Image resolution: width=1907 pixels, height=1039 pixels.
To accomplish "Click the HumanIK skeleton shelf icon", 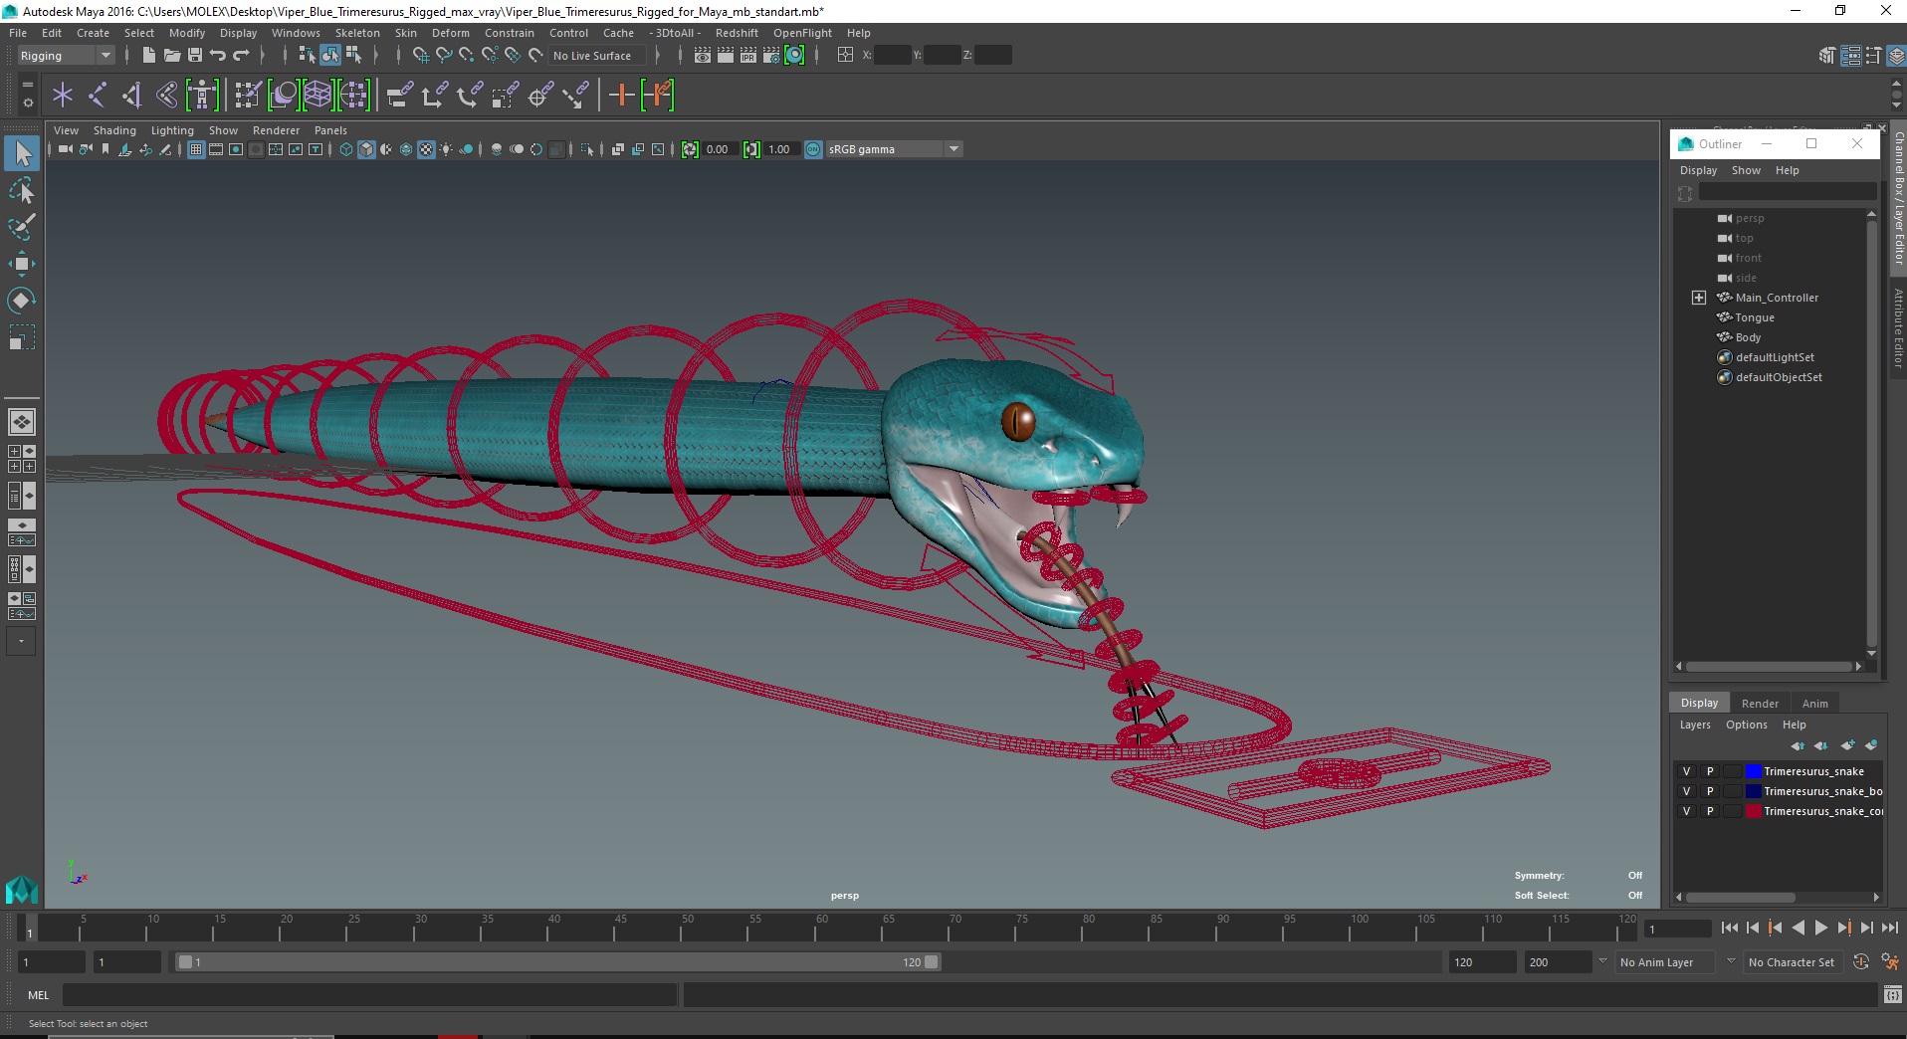I will [202, 96].
